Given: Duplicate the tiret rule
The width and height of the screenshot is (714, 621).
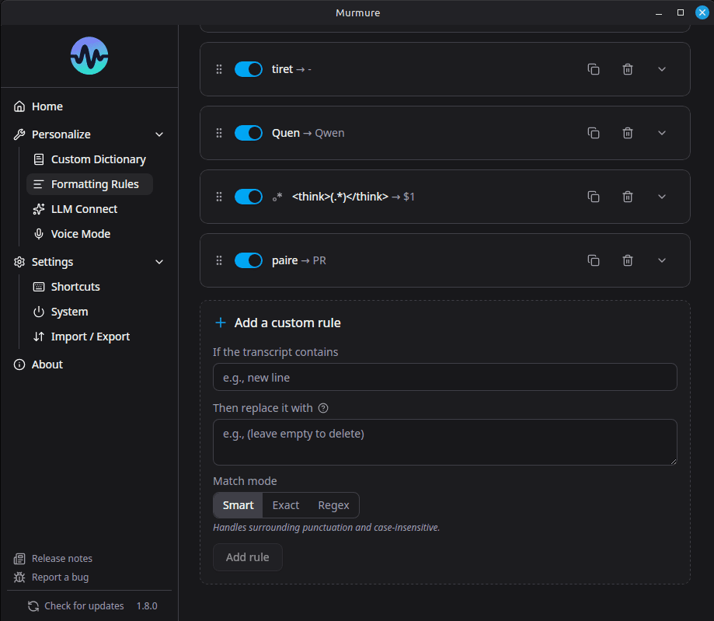Looking at the screenshot, I should point(594,69).
